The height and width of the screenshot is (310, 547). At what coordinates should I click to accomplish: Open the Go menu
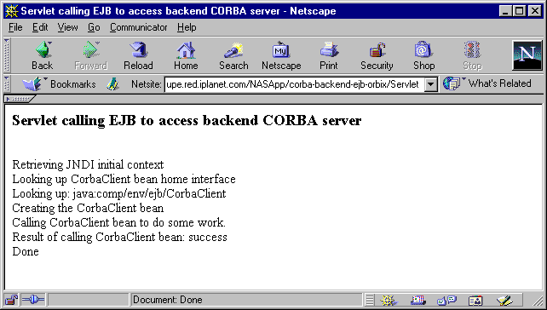pos(94,27)
